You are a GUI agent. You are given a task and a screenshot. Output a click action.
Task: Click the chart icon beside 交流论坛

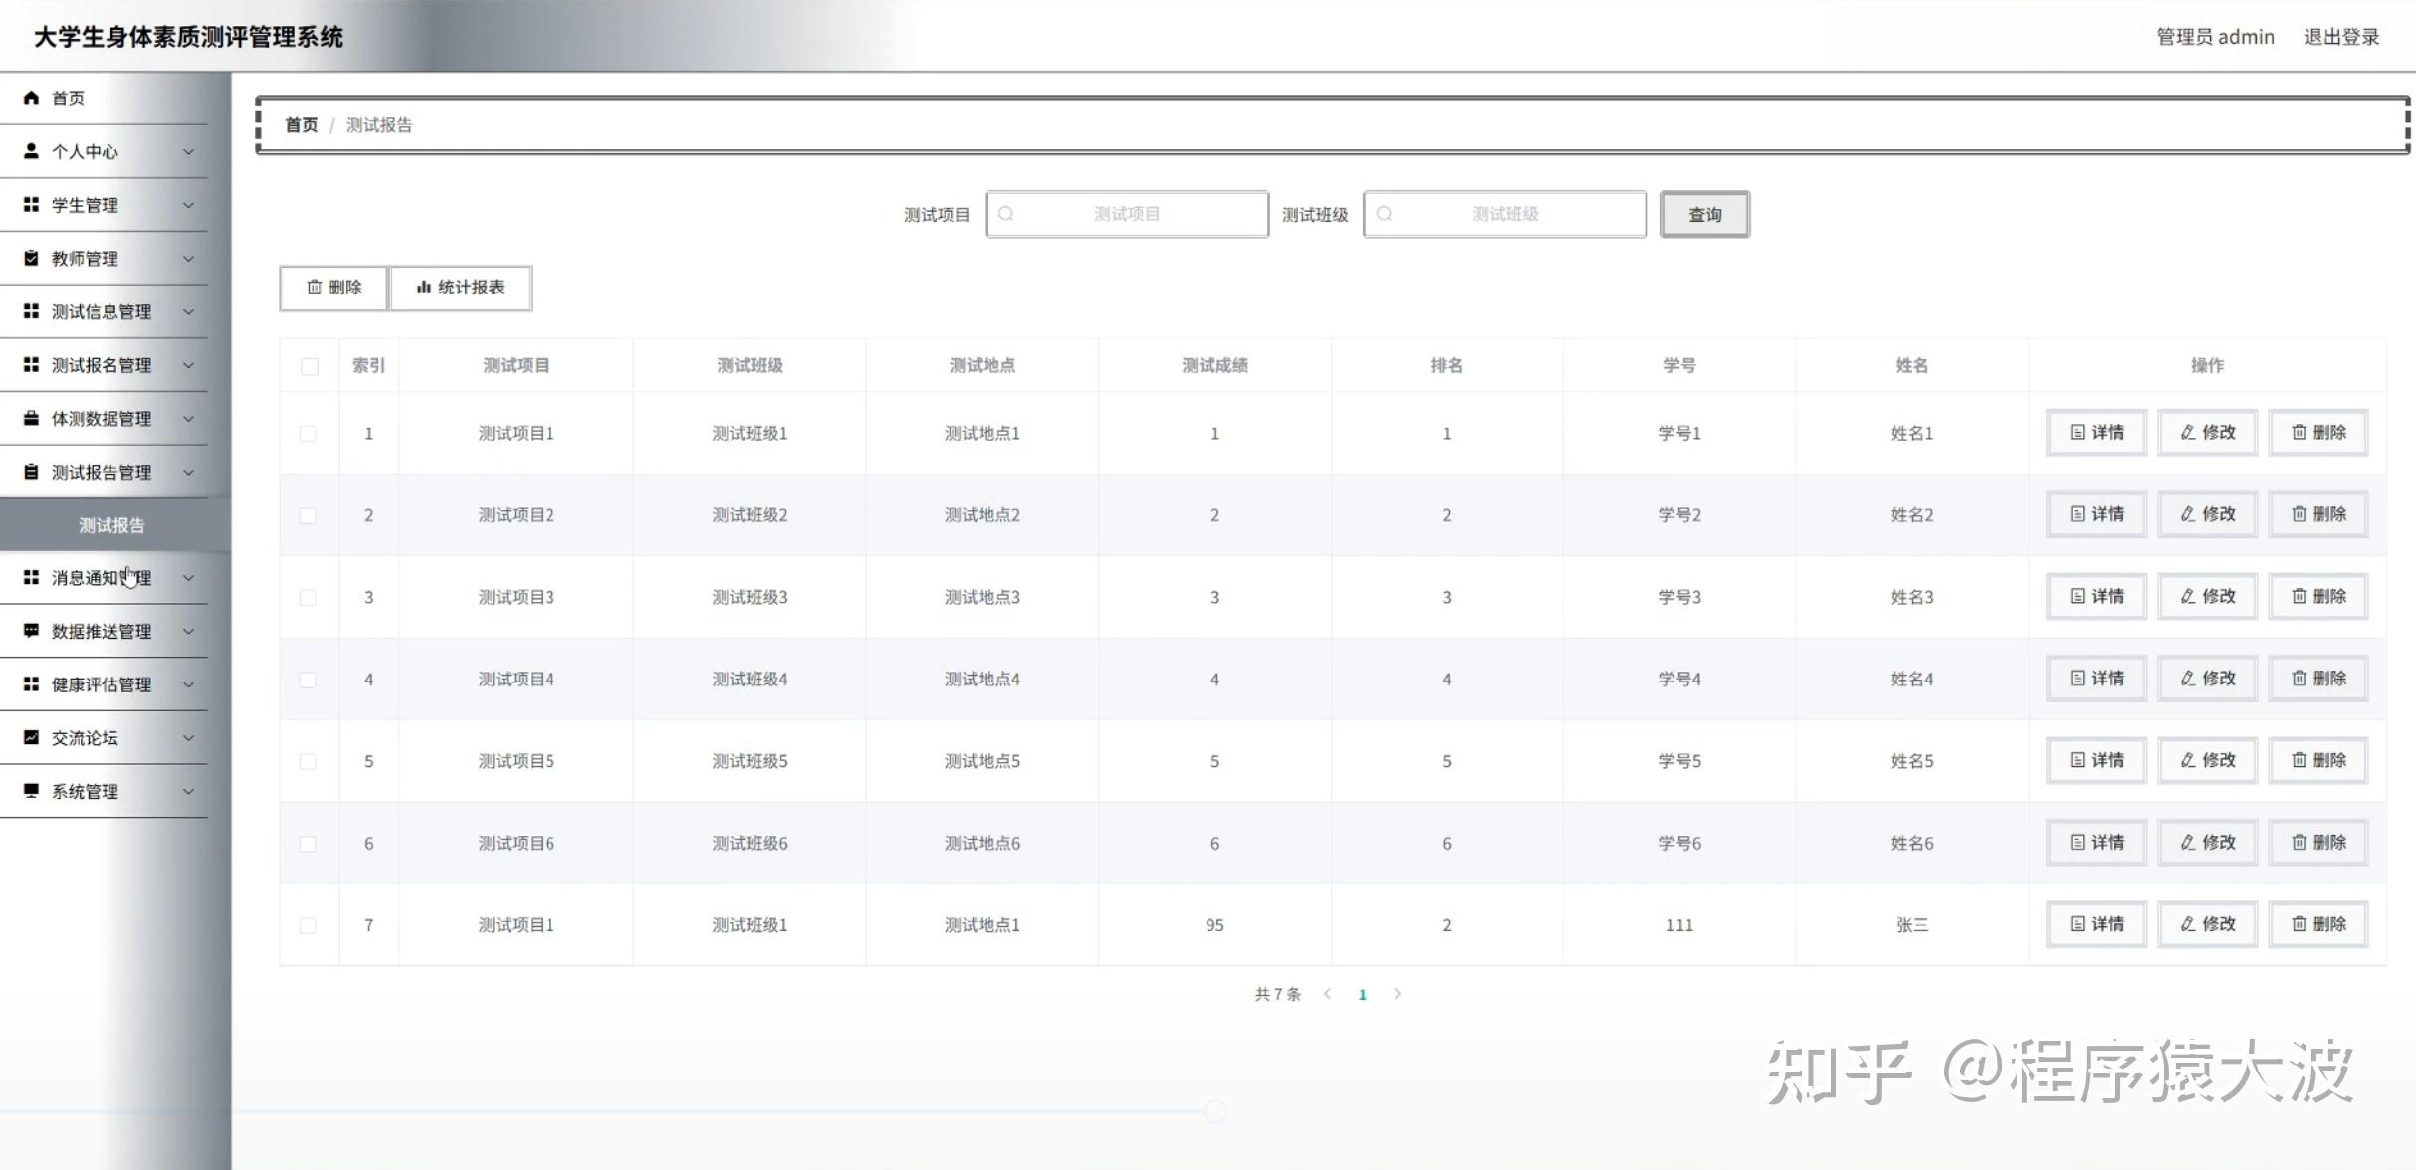point(31,737)
